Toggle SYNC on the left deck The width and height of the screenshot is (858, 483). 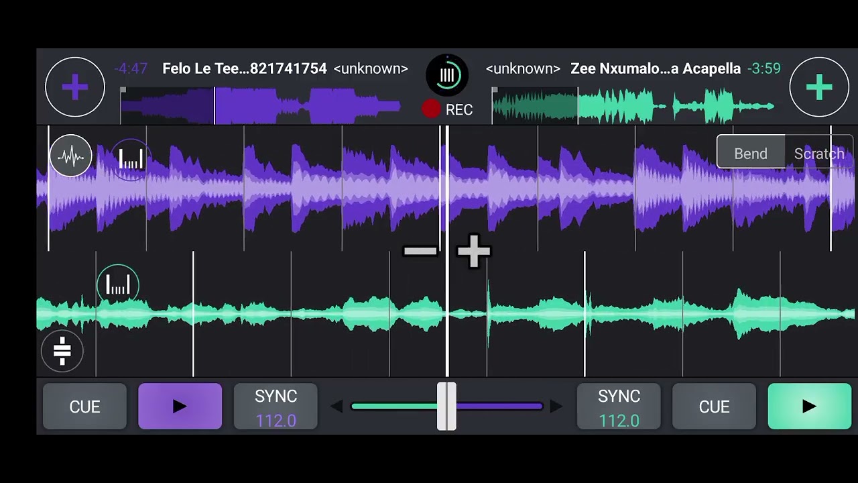pos(275,407)
